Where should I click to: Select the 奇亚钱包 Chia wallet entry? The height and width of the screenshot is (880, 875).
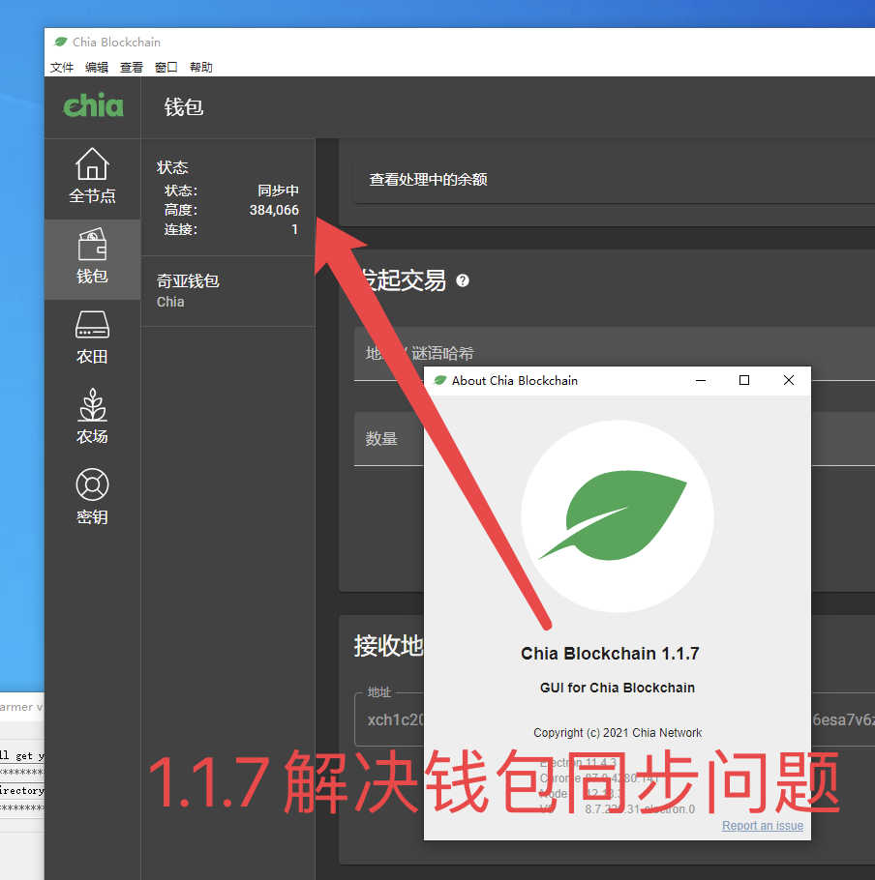tap(227, 291)
